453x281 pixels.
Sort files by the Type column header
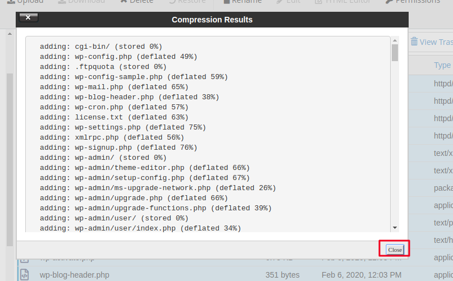pyautogui.click(x=442, y=65)
